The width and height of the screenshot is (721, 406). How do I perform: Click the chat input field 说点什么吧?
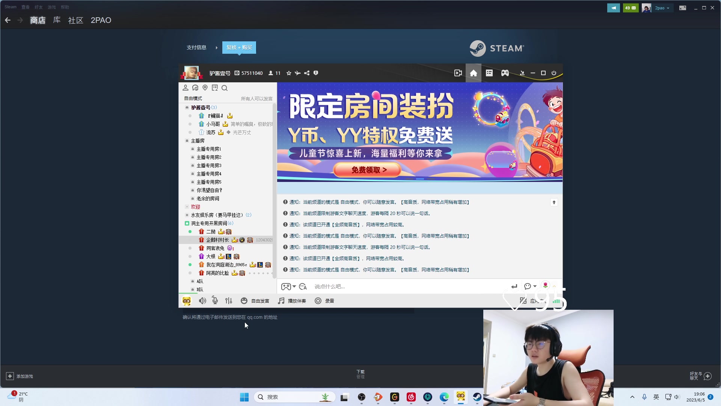click(x=409, y=287)
